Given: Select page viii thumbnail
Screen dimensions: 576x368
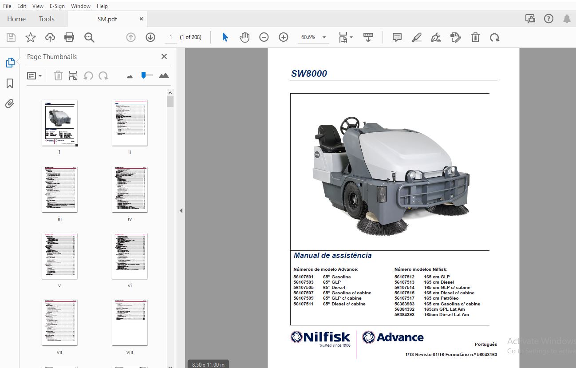Looking at the screenshot, I should click(130, 323).
